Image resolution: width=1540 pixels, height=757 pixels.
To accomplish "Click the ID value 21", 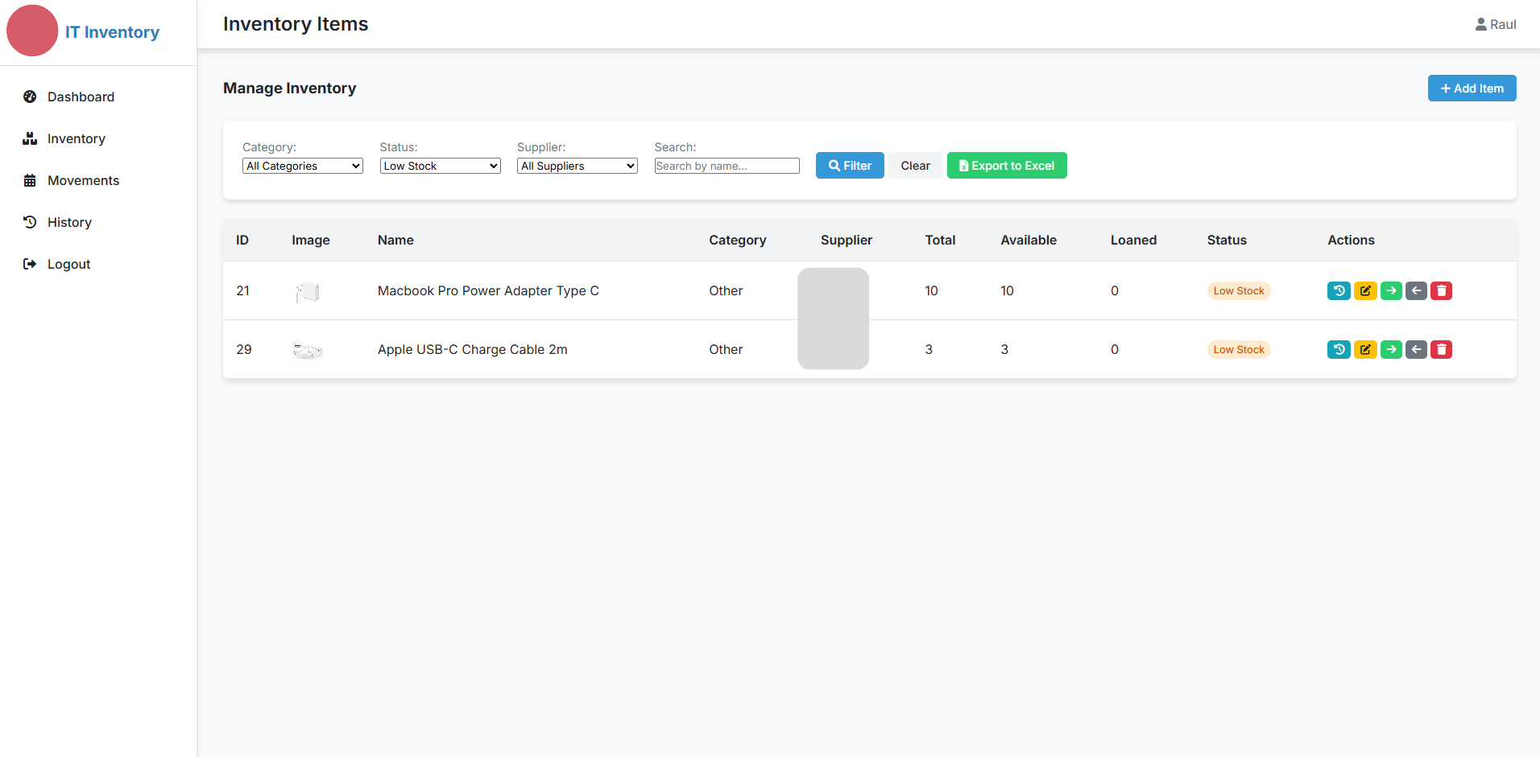I will pyautogui.click(x=242, y=290).
